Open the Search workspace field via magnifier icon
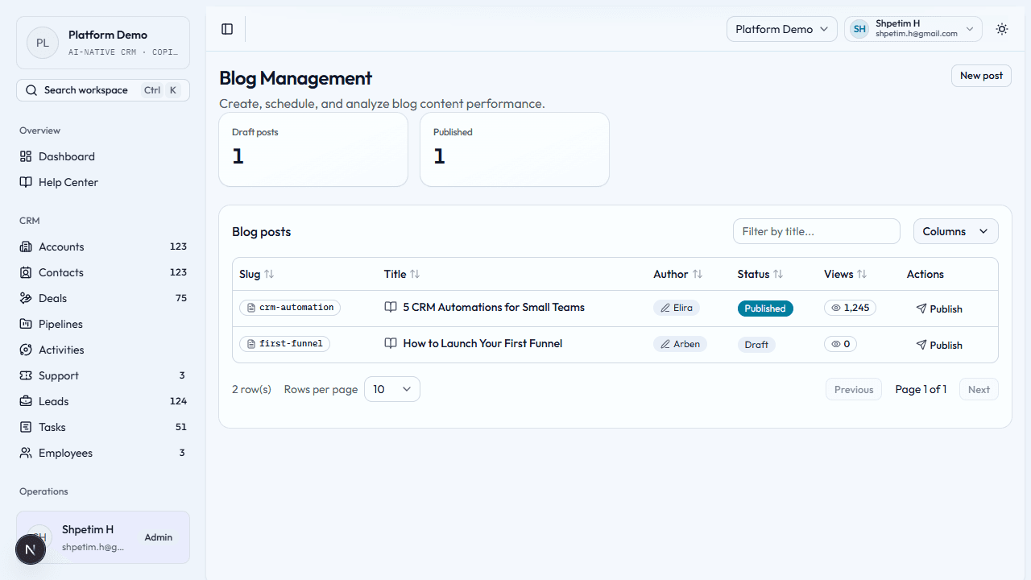 tap(31, 89)
